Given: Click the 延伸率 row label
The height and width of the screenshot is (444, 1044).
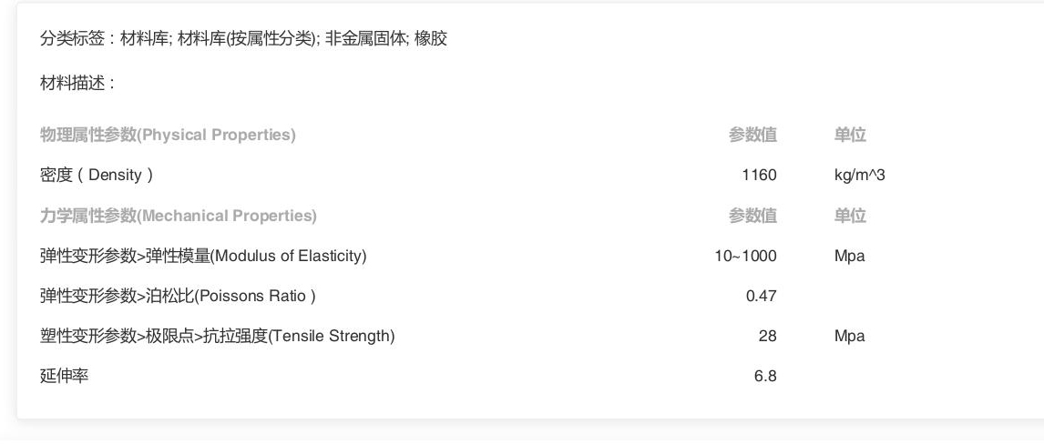Looking at the screenshot, I should point(64,376).
